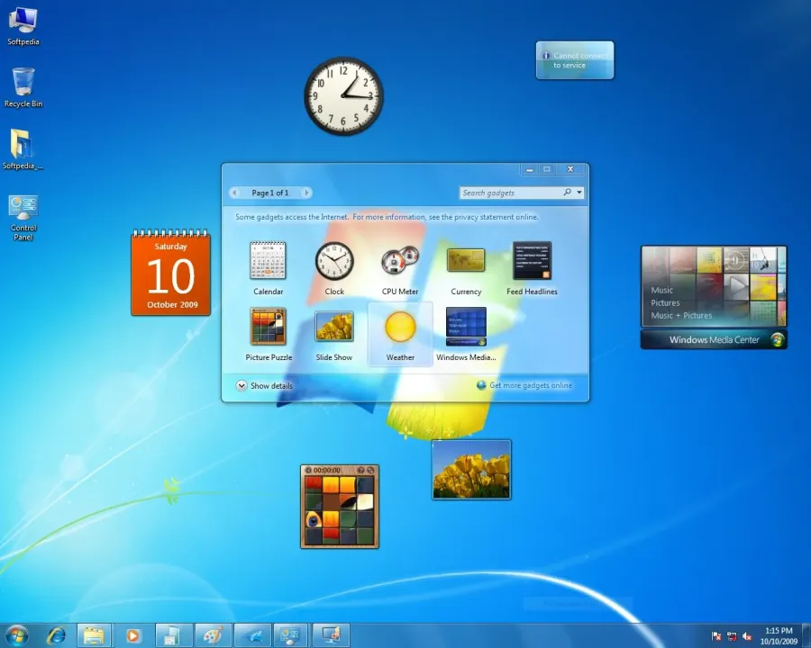Expand Show details in gadget gallery

click(x=264, y=385)
